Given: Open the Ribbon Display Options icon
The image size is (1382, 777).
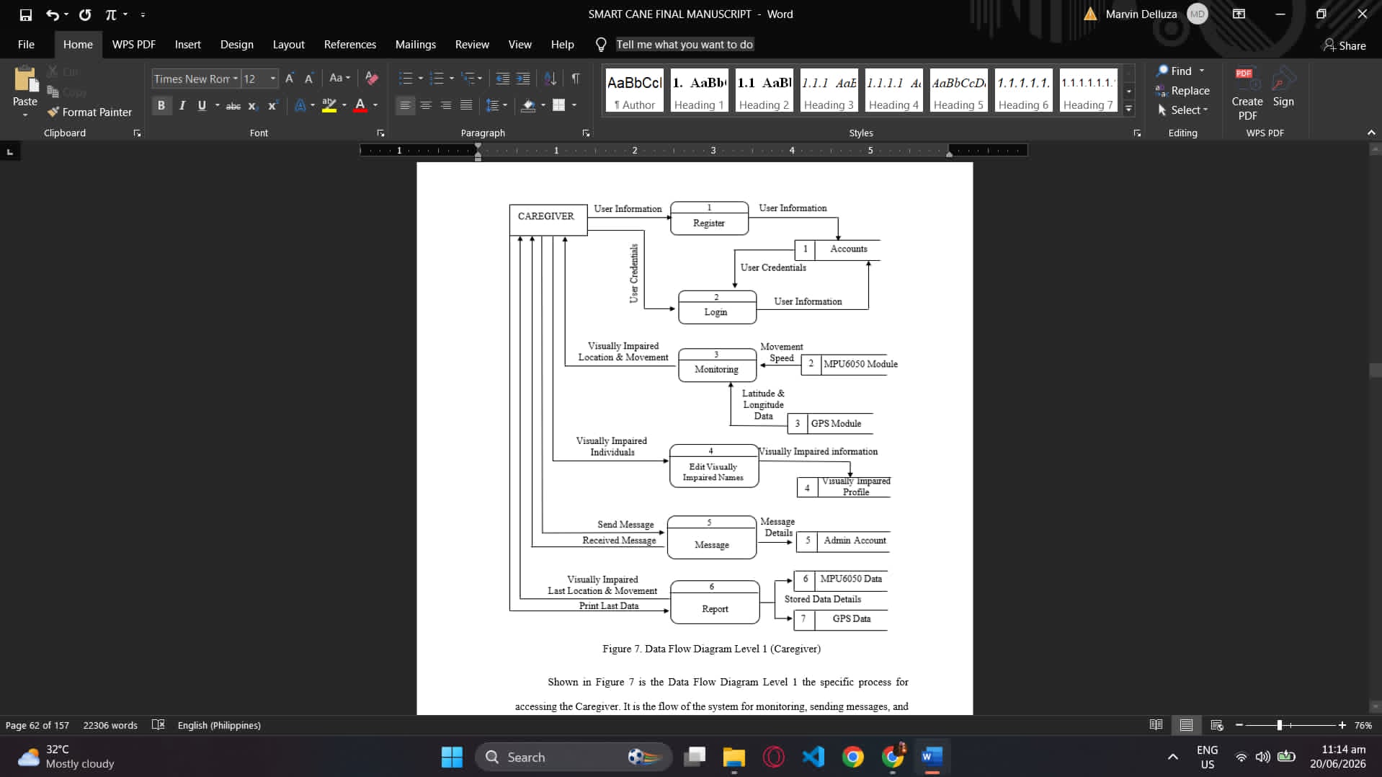Looking at the screenshot, I should coord(1239,14).
